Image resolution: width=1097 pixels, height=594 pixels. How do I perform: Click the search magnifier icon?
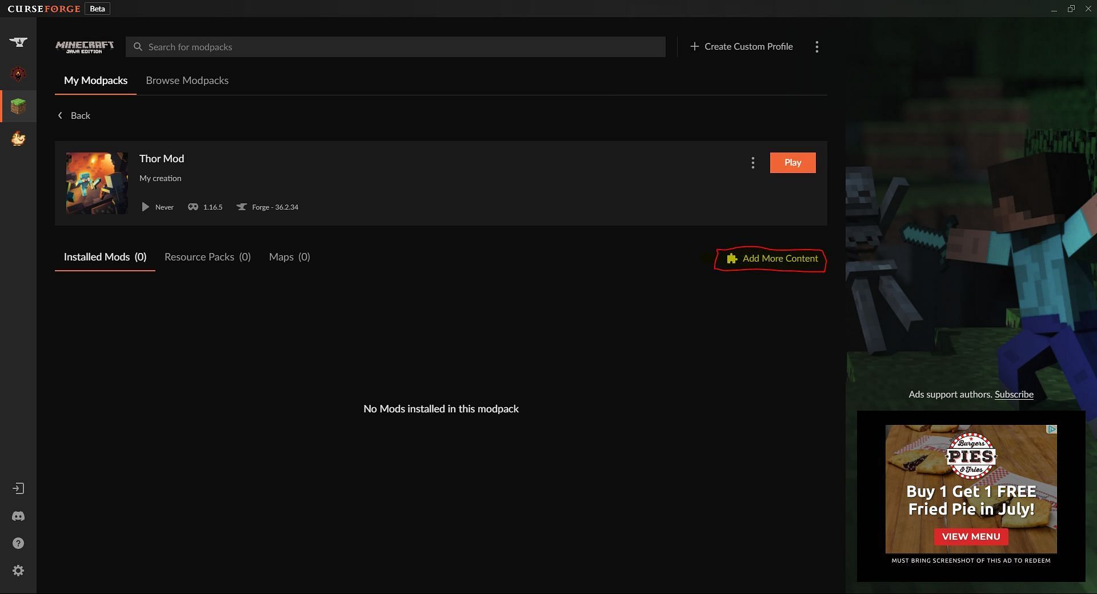(x=138, y=47)
